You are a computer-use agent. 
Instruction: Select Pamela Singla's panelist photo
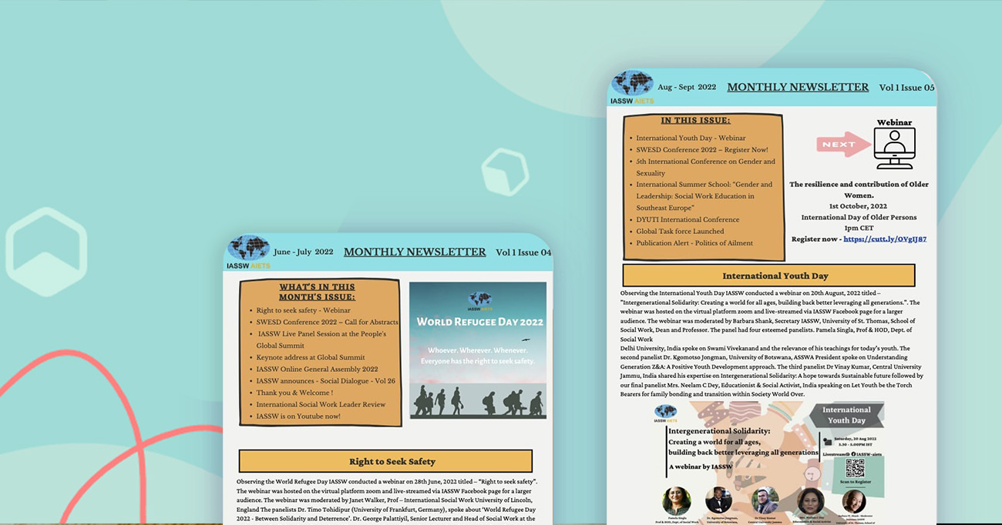click(676, 501)
